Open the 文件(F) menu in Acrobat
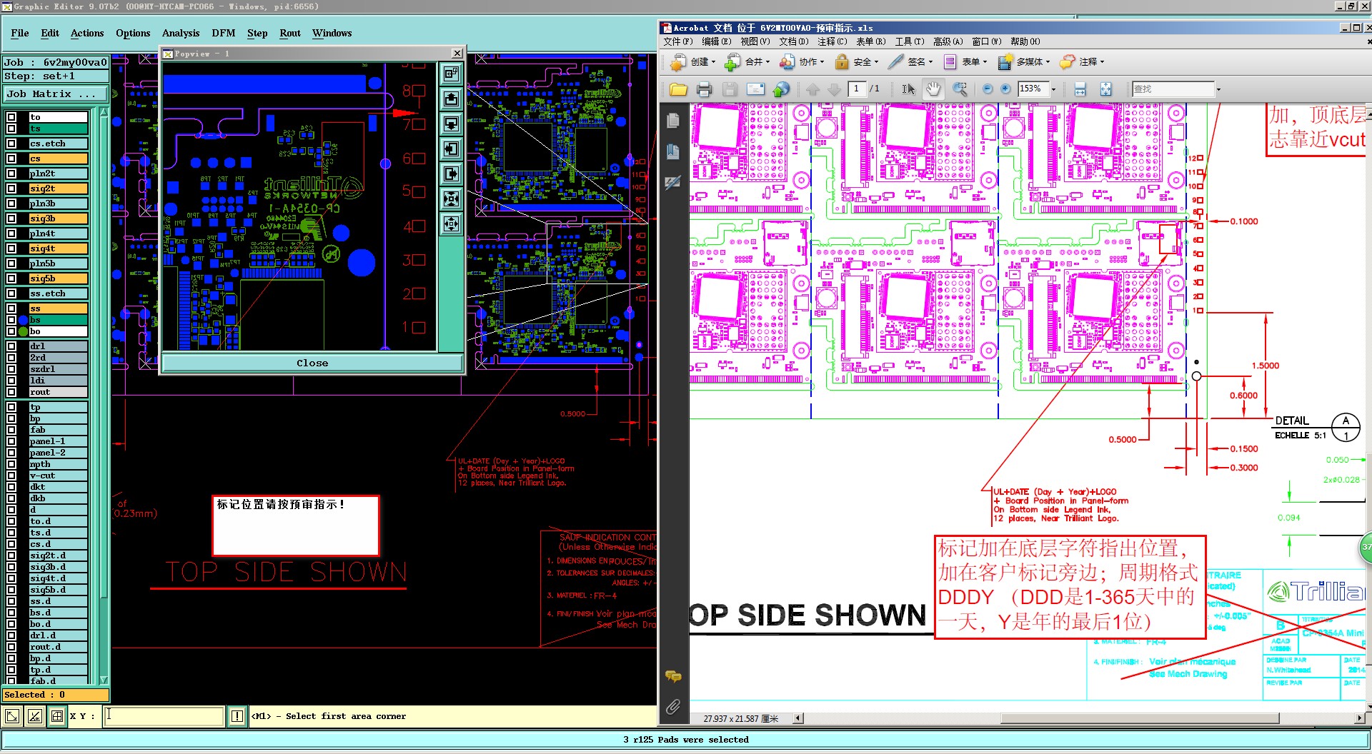 [x=678, y=42]
